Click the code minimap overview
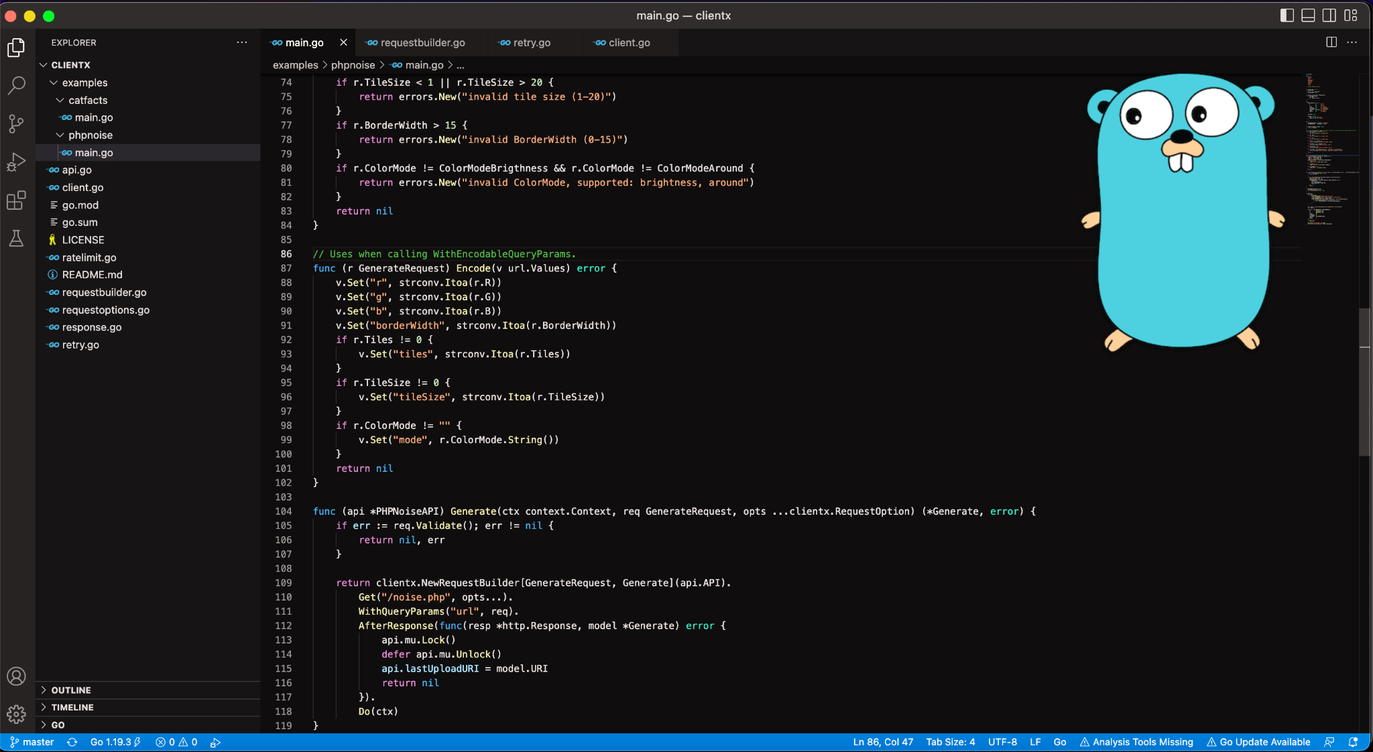 pos(1327,147)
